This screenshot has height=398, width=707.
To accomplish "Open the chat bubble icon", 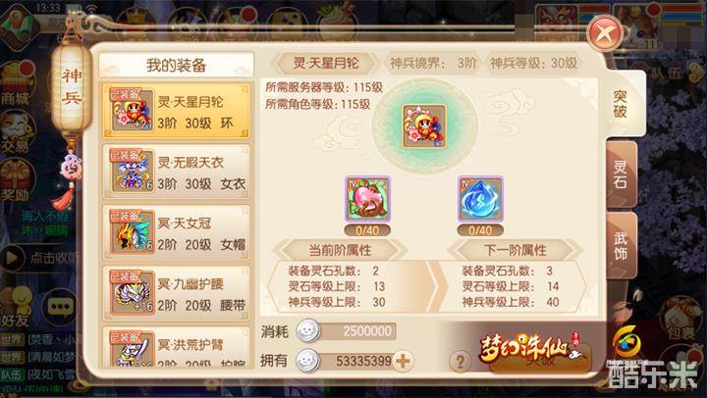I will pyautogui.click(x=60, y=307).
